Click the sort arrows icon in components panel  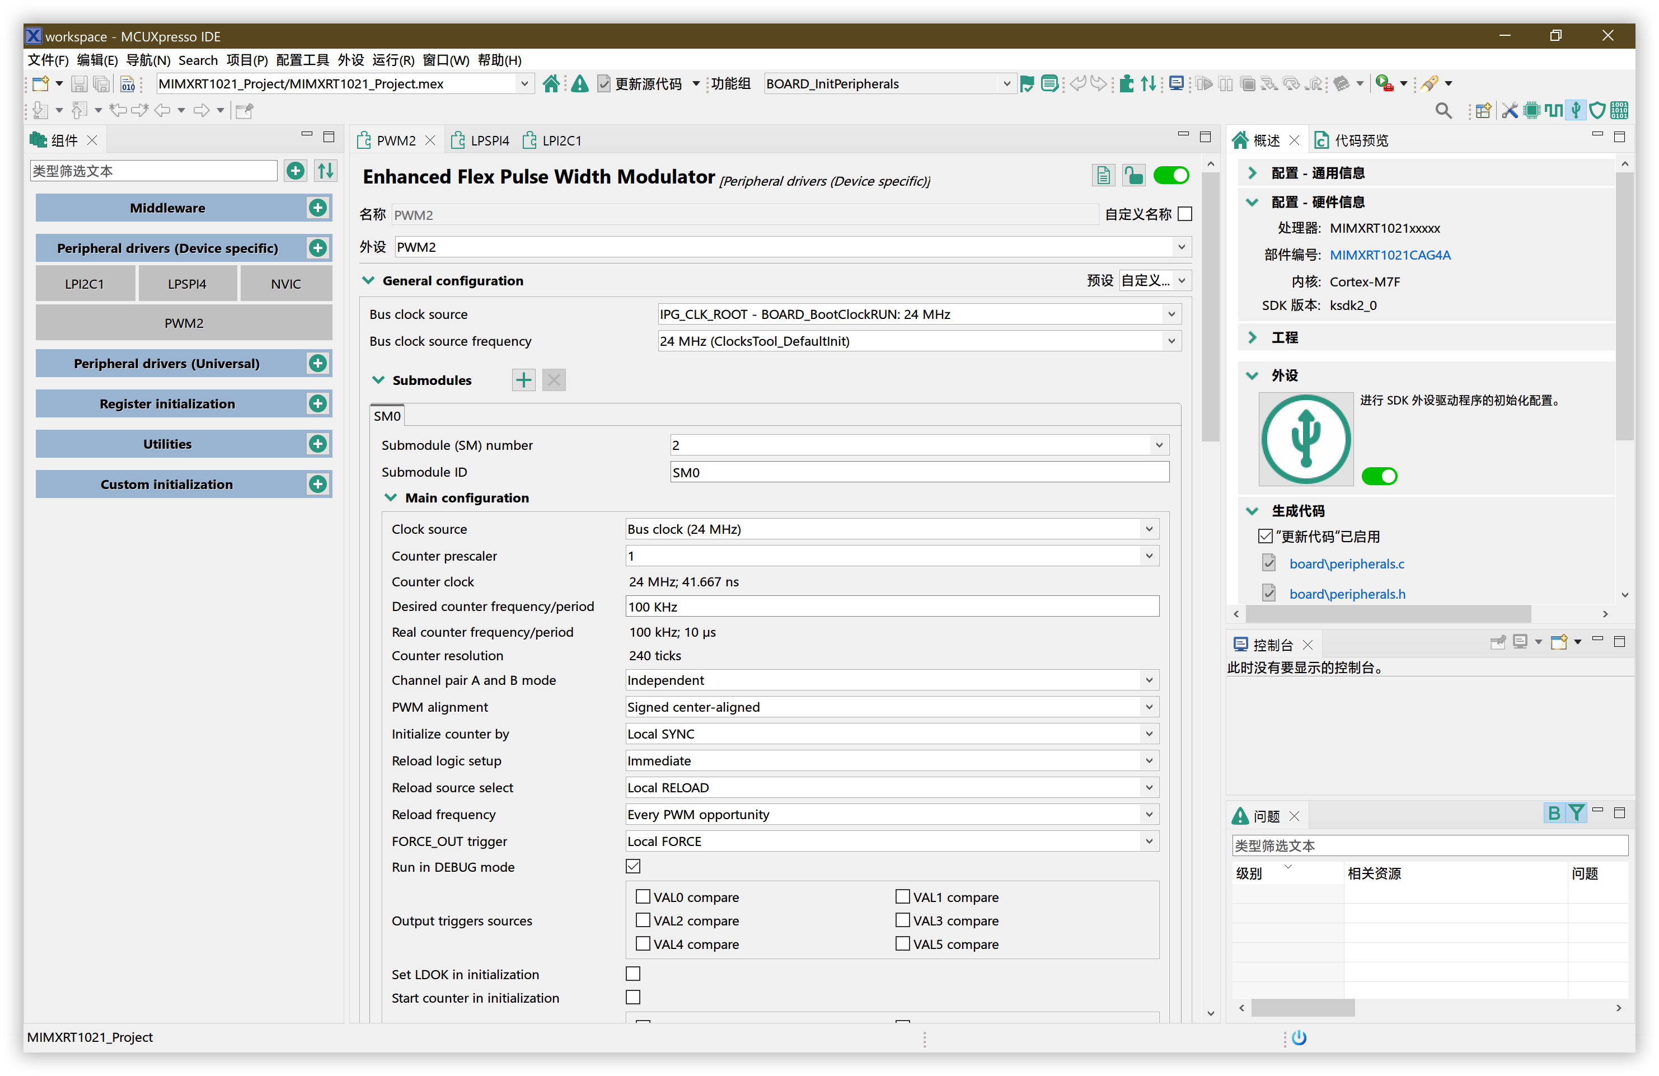click(x=326, y=171)
